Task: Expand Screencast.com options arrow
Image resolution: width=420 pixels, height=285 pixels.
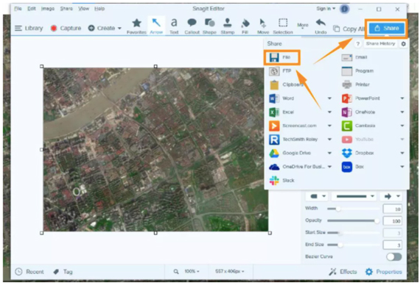Action: (x=329, y=126)
